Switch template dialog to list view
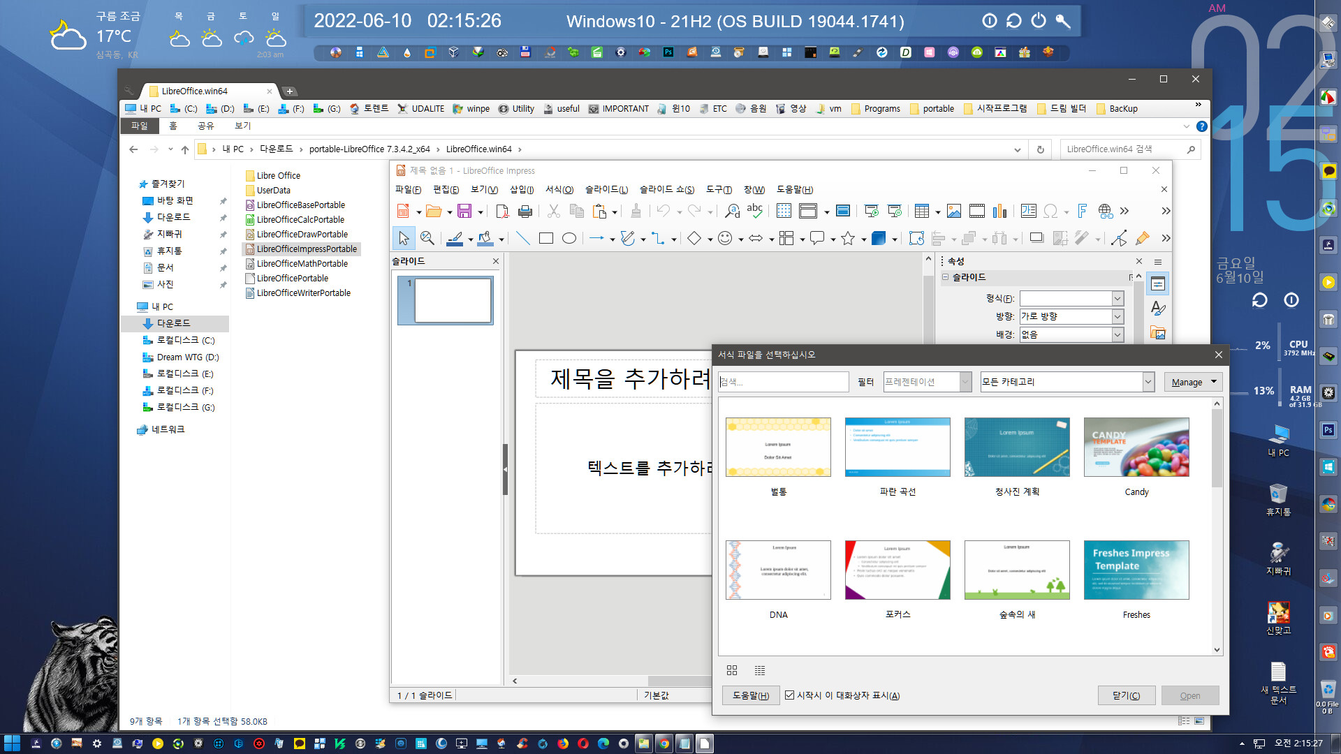 (x=760, y=670)
